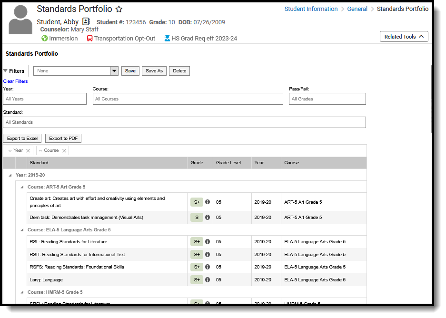The width and height of the screenshot is (446, 318).
Task: Click the Clear Filters link
Action: pyautogui.click(x=15, y=81)
